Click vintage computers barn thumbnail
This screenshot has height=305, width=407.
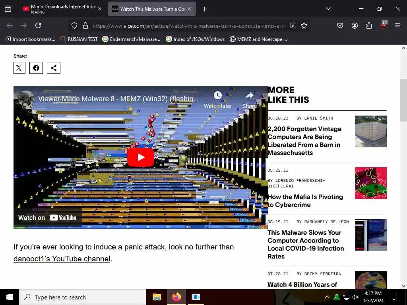point(371,131)
